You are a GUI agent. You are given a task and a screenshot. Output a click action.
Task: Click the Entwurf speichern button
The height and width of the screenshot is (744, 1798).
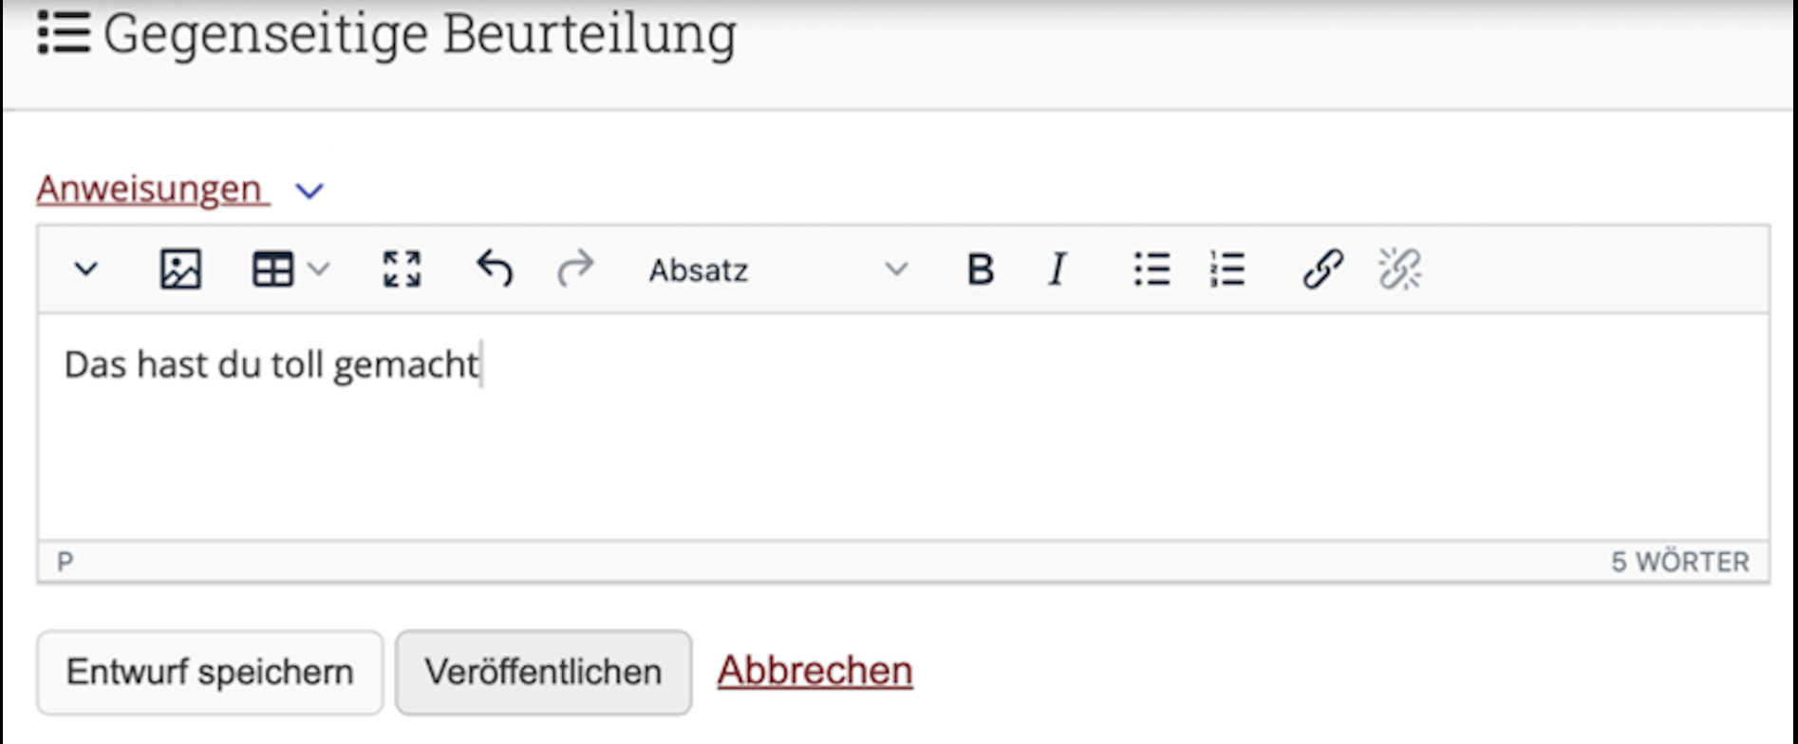[210, 672]
